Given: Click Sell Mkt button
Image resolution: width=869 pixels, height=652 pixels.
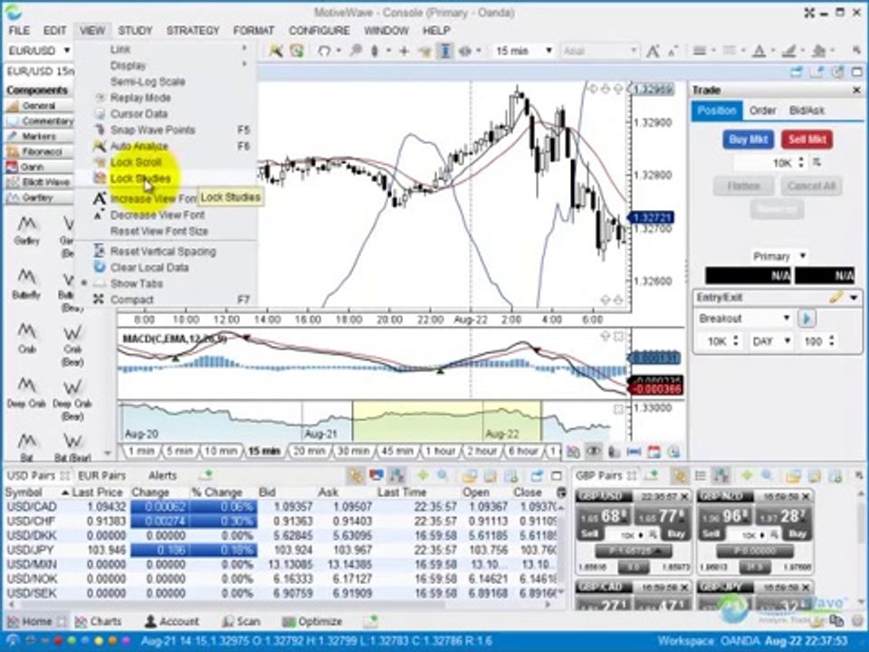Looking at the screenshot, I should coord(807,139).
